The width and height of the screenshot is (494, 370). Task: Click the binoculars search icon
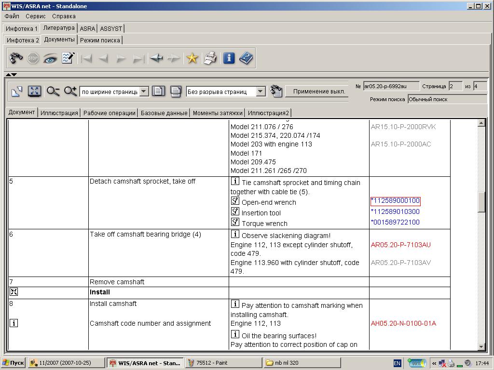pyautogui.click(x=16, y=58)
